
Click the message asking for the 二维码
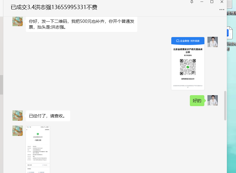click(x=81, y=24)
